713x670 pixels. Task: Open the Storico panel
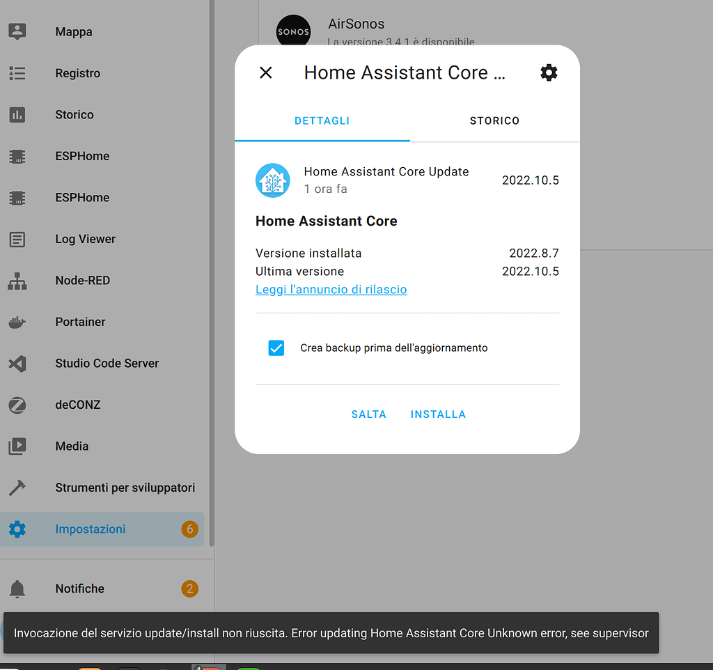click(x=74, y=114)
